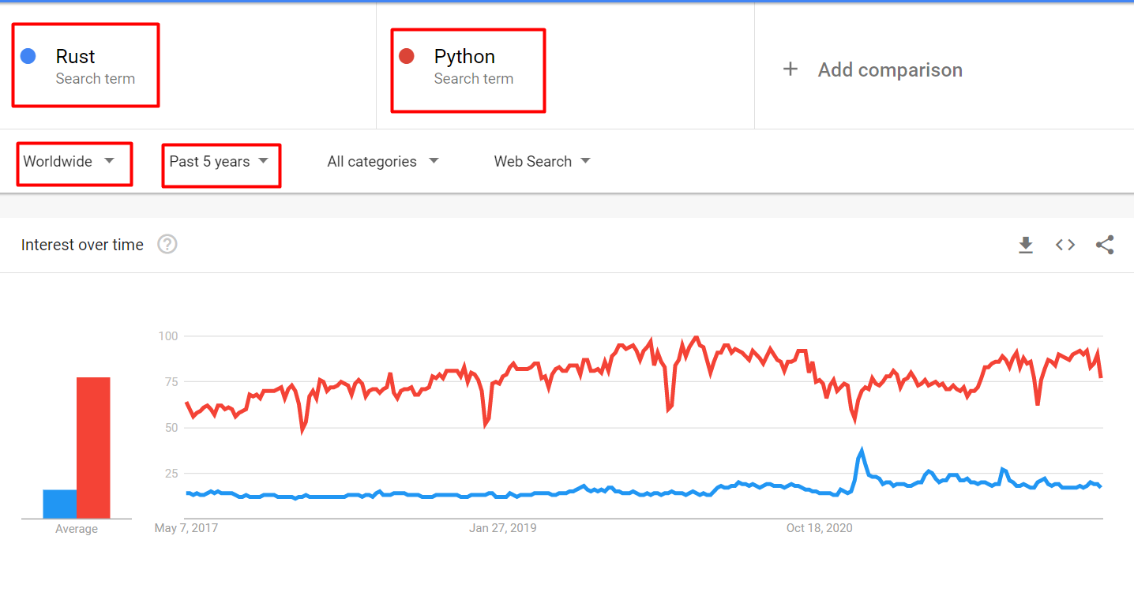Click the share icon

coord(1105,245)
